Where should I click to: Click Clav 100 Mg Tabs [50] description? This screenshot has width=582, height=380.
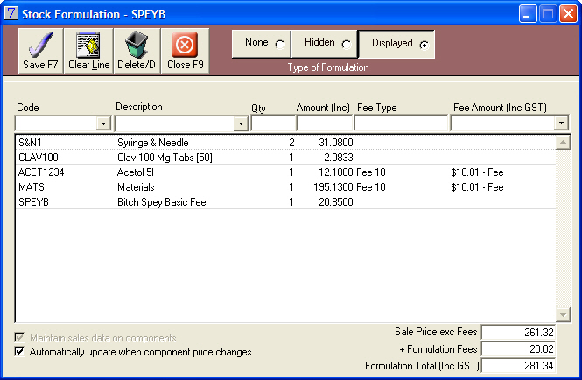[x=165, y=158]
